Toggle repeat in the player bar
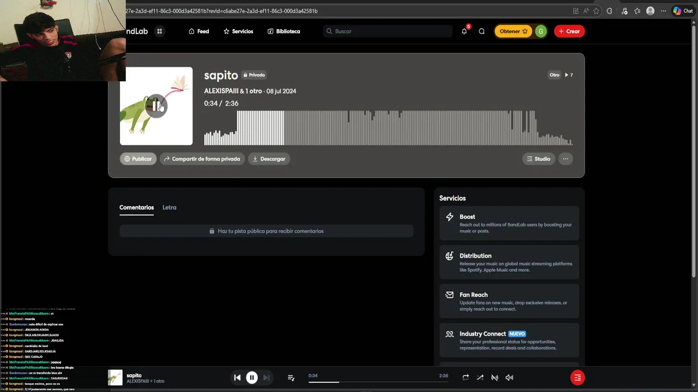This screenshot has width=698, height=392. [x=466, y=377]
